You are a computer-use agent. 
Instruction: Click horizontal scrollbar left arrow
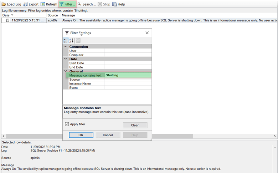pos(4,136)
